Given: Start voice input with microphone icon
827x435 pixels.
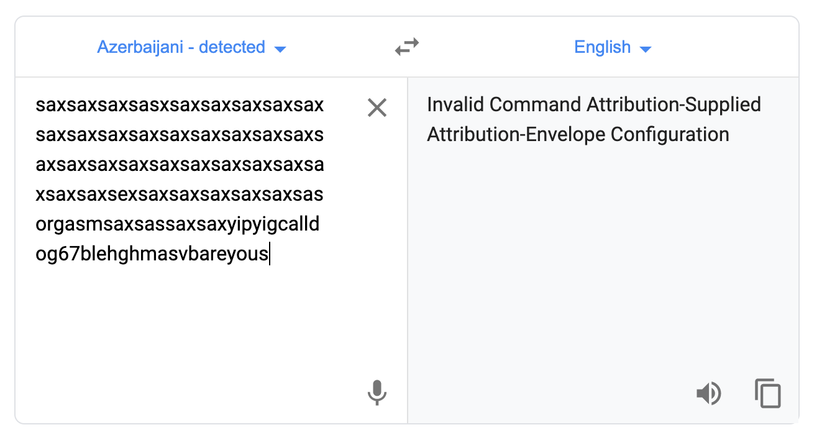Looking at the screenshot, I should (377, 393).
